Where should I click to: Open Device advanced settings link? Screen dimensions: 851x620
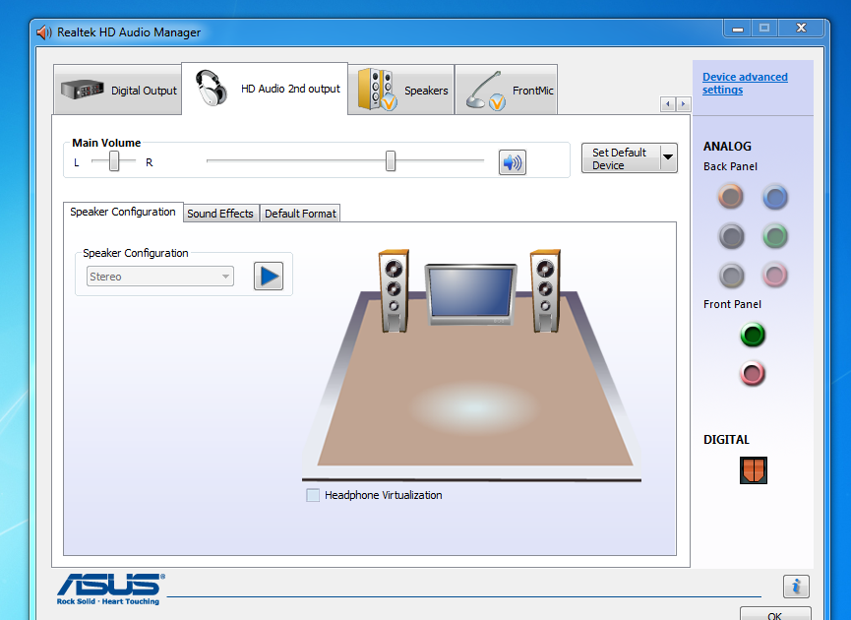coord(745,84)
